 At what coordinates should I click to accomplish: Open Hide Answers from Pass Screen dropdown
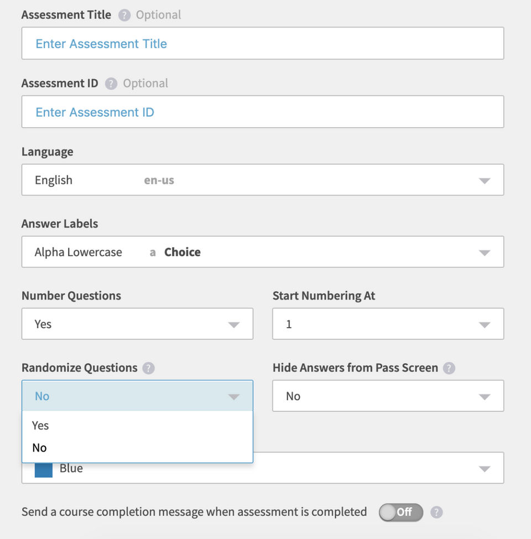click(x=388, y=396)
